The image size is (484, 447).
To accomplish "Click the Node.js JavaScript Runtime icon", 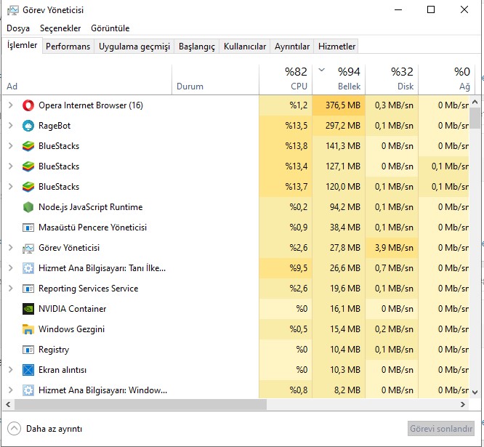I will pyautogui.click(x=28, y=207).
